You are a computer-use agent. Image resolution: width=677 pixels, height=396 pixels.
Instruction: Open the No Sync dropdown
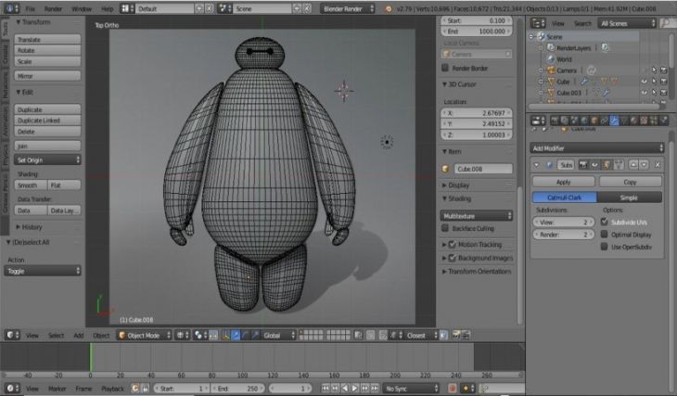pyautogui.click(x=411, y=389)
